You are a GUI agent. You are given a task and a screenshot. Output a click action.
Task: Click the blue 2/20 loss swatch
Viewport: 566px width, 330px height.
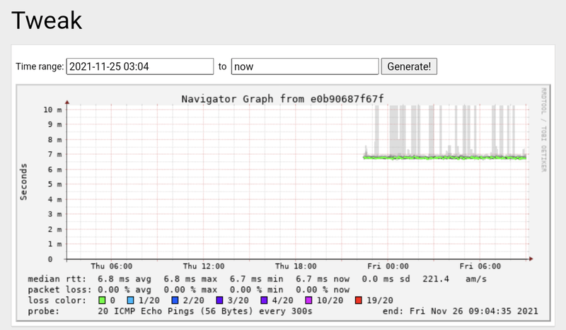point(175,300)
